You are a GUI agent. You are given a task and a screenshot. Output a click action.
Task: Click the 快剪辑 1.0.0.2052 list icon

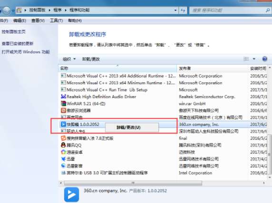click(63, 124)
